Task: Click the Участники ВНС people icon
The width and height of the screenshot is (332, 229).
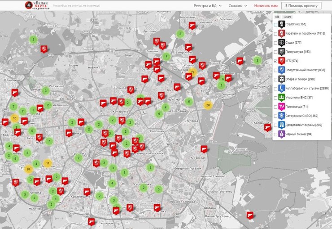Action: (x=281, y=97)
